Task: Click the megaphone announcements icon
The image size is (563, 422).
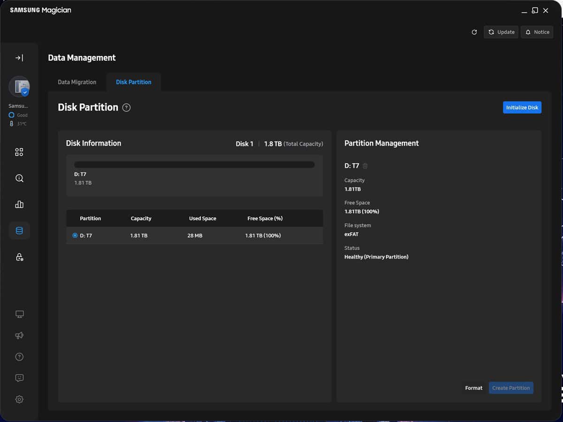Action: [x=19, y=336]
